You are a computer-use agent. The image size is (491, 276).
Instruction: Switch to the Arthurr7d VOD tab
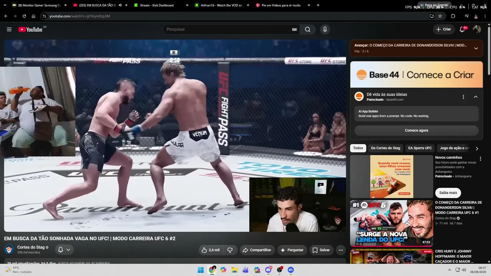[x=222, y=5]
